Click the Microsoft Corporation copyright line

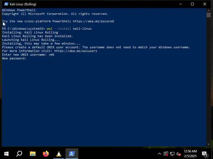point(55,14)
